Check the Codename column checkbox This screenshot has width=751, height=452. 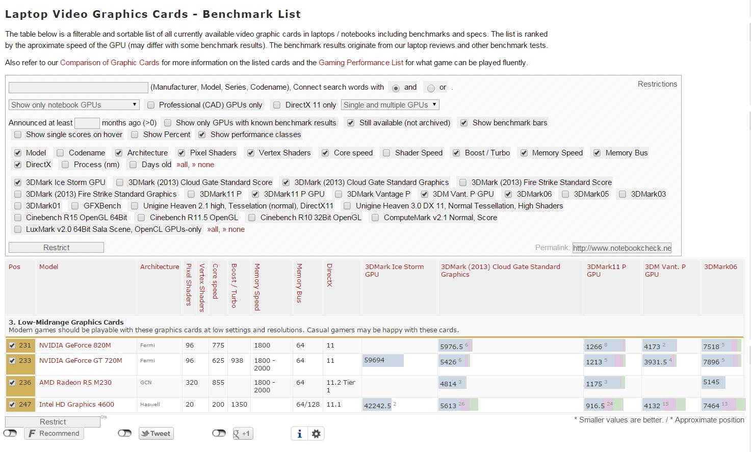coord(60,153)
